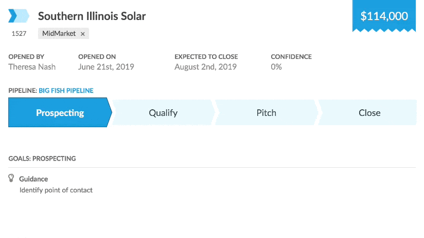Move deal to the Qualify stage
The height and width of the screenshot is (238, 424).
(163, 113)
